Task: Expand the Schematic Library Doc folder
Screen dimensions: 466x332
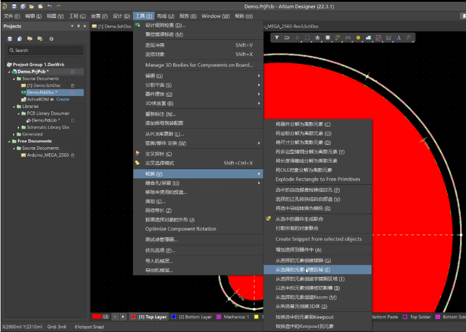Action: pos(18,127)
